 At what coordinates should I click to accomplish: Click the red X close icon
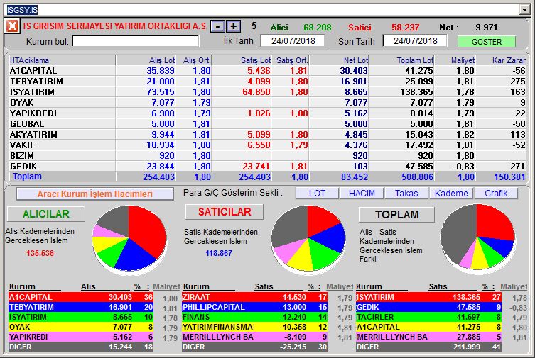tap(13, 26)
